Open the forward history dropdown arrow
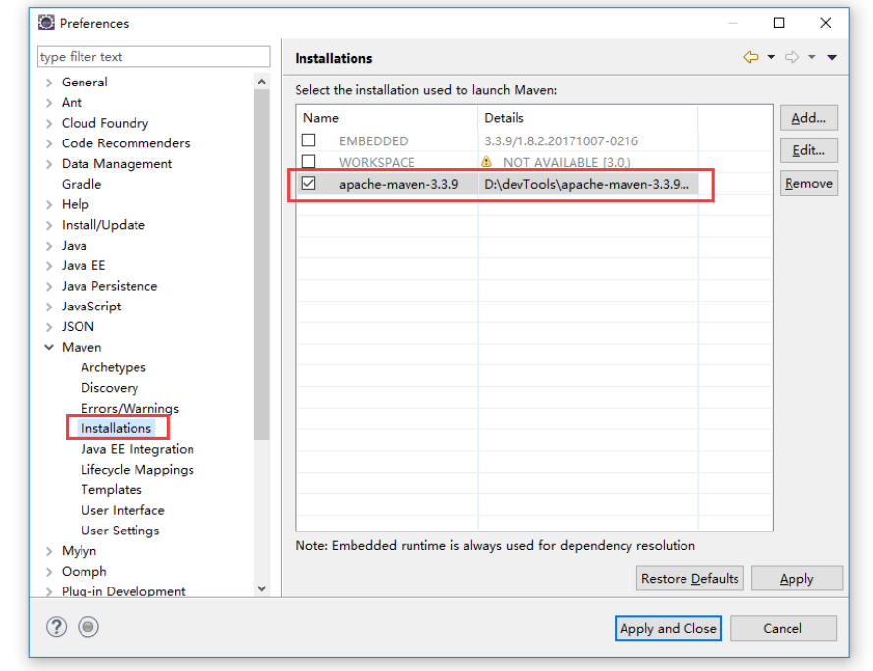This screenshot has width=873, height=671. tap(812, 57)
